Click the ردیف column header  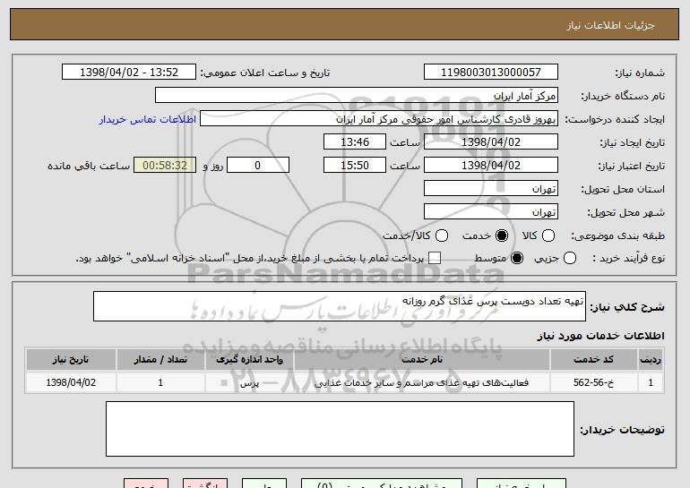651,360
